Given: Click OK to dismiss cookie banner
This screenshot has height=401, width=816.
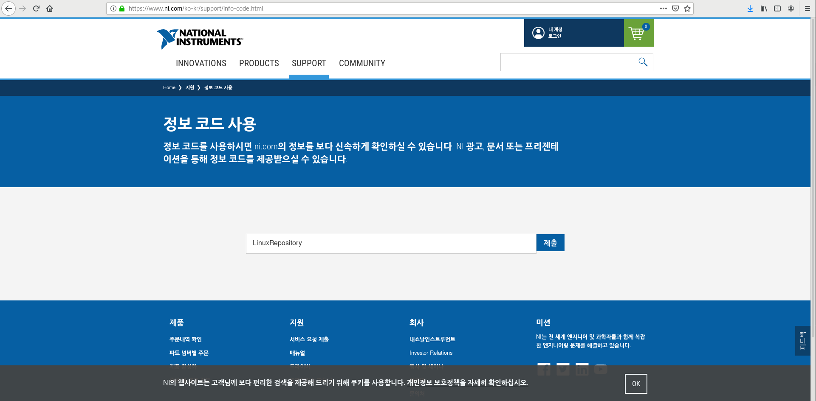Looking at the screenshot, I should pos(636,384).
